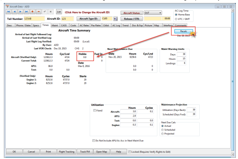Click the Track FM button
The image size is (238, 159).
pyautogui.click(x=85, y=152)
